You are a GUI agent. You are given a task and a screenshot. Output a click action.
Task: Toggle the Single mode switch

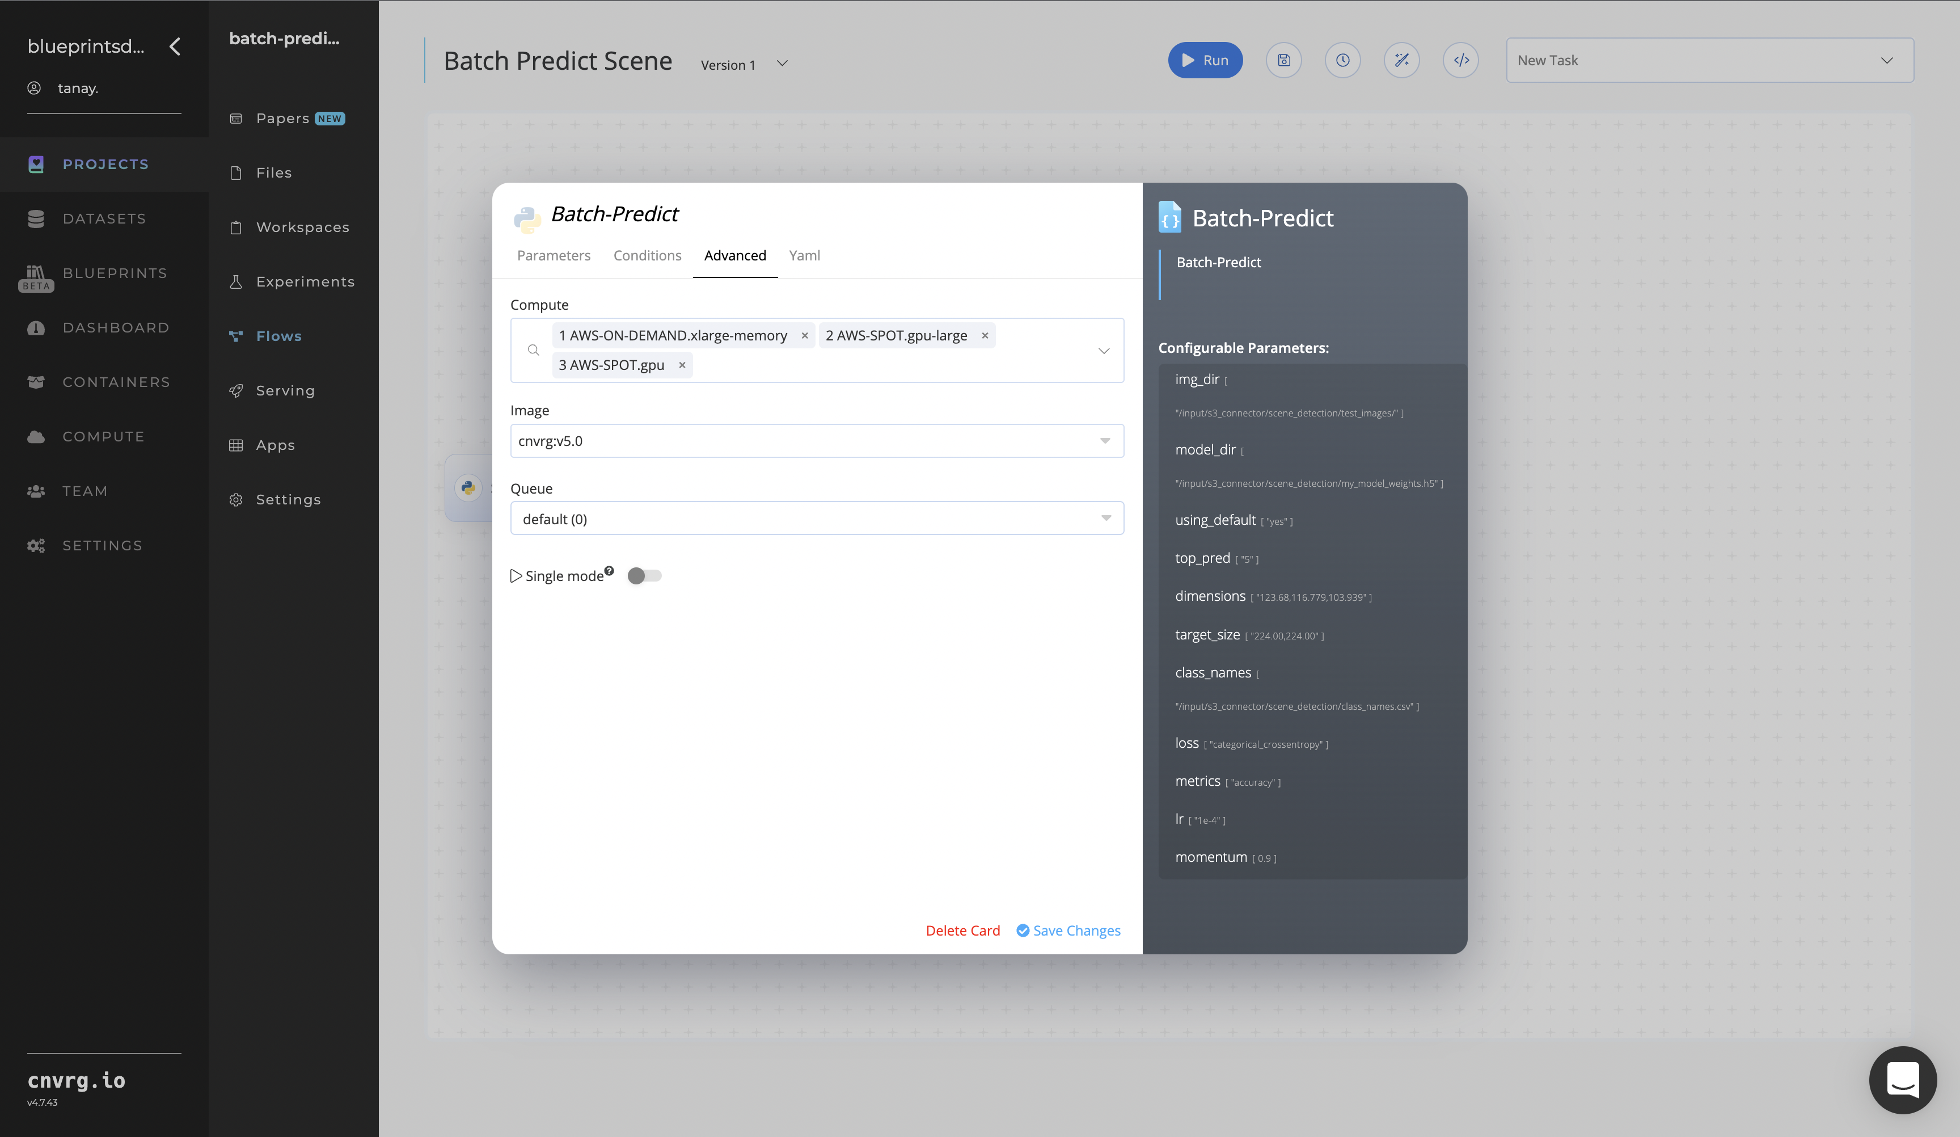click(x=644, y=575)
